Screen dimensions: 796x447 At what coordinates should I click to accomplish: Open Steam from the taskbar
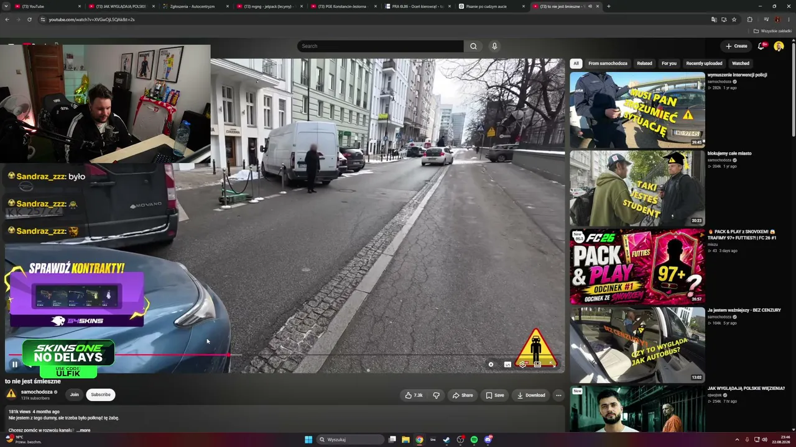[x=447, y=440]
